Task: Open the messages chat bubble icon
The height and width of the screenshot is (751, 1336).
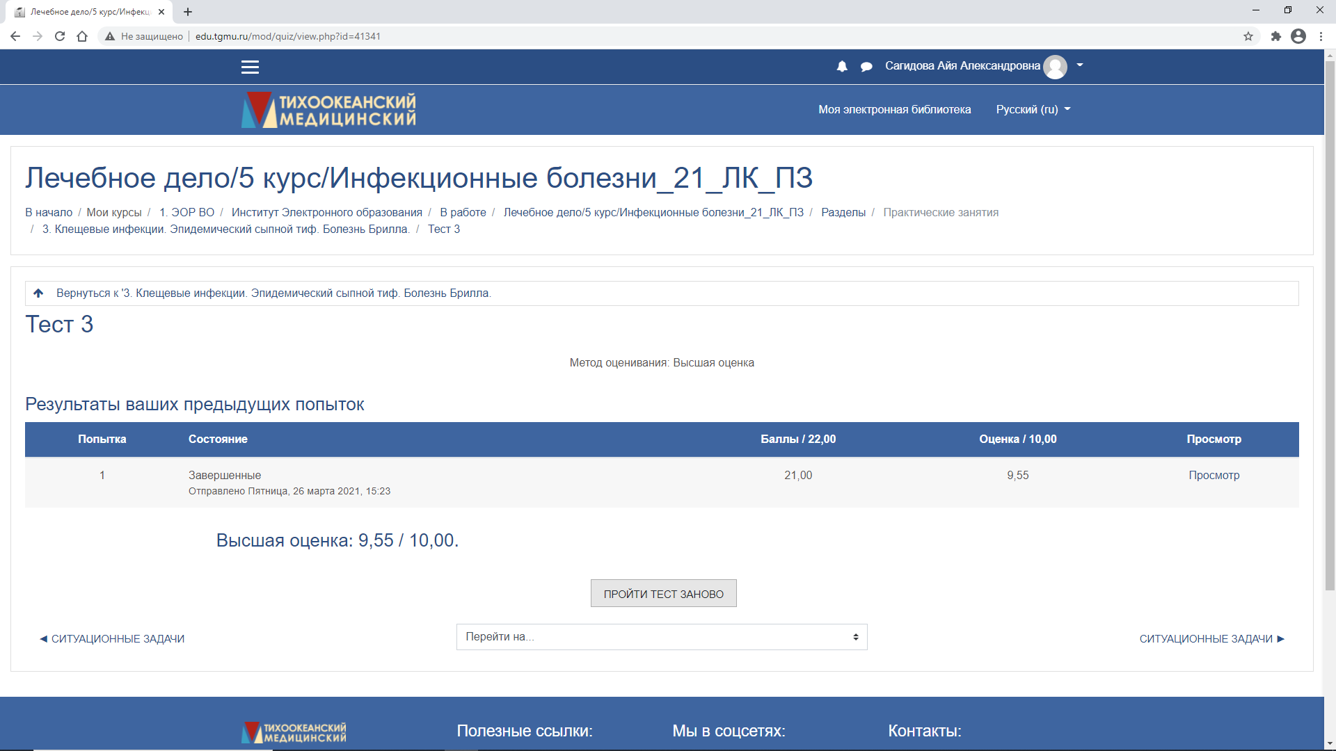Action: [x=866, y=66]
